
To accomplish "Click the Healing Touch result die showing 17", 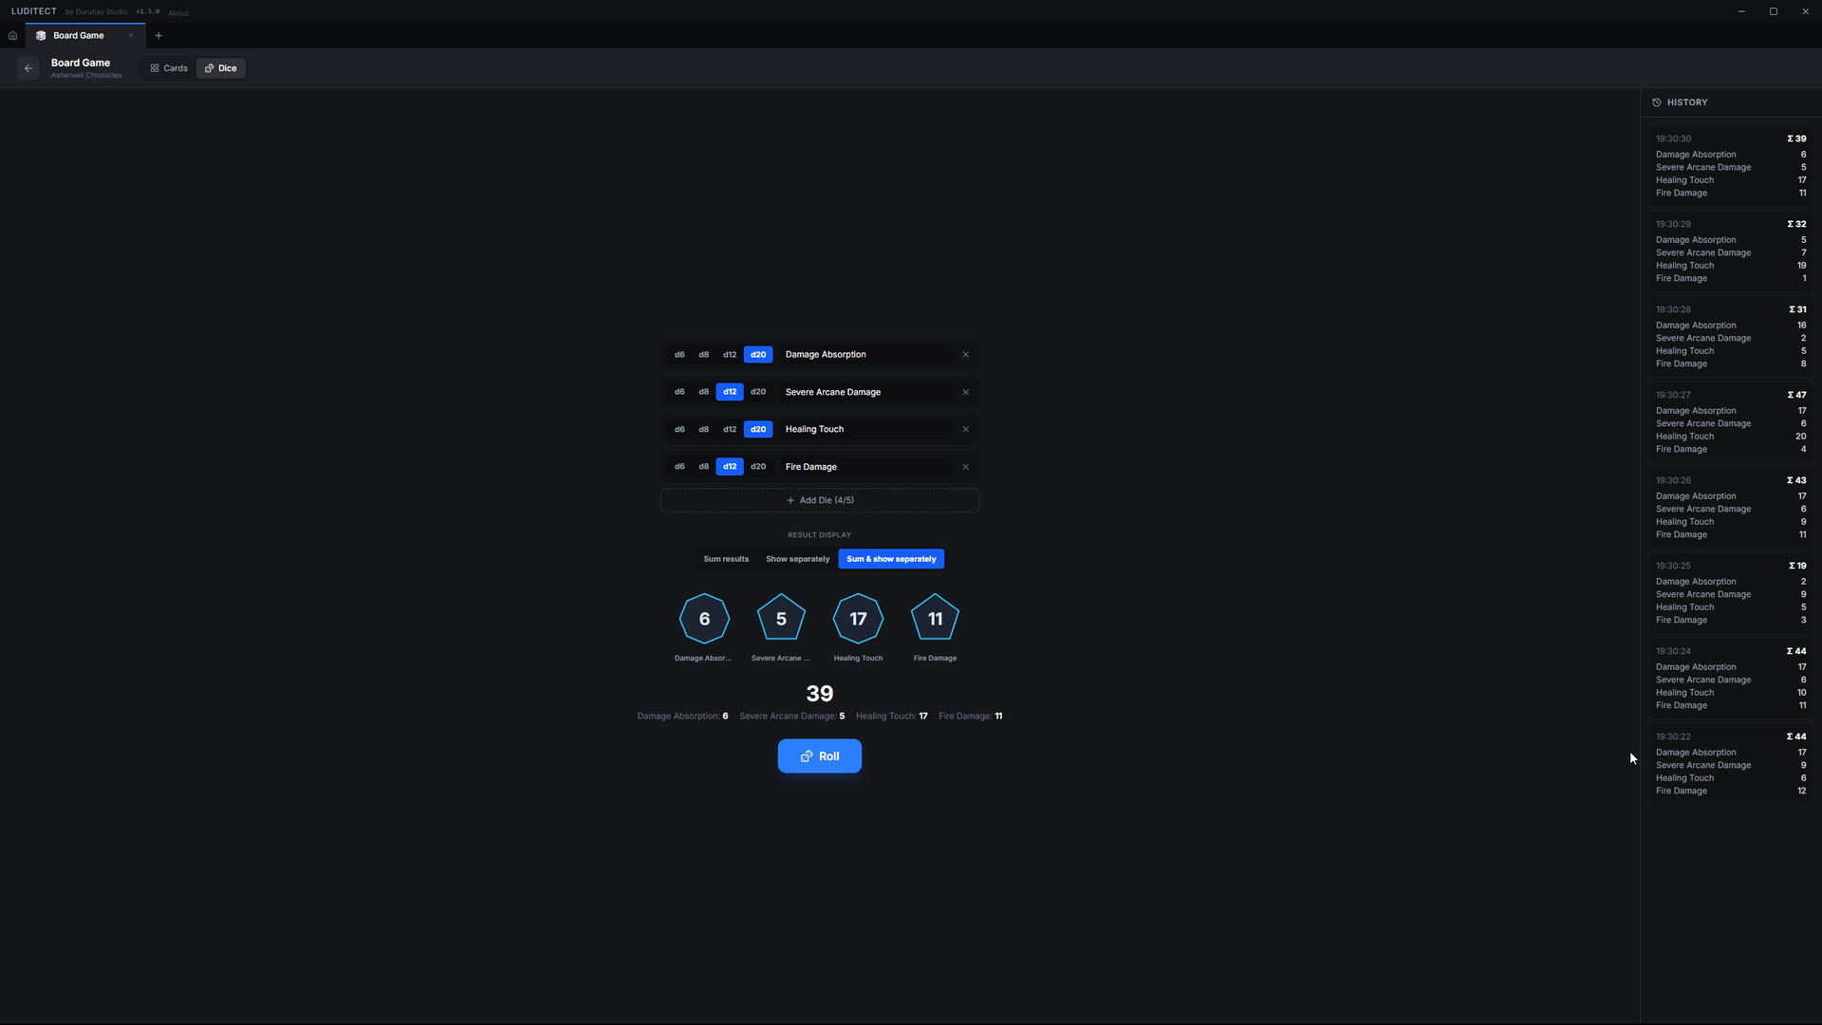I will click(858, 619).
